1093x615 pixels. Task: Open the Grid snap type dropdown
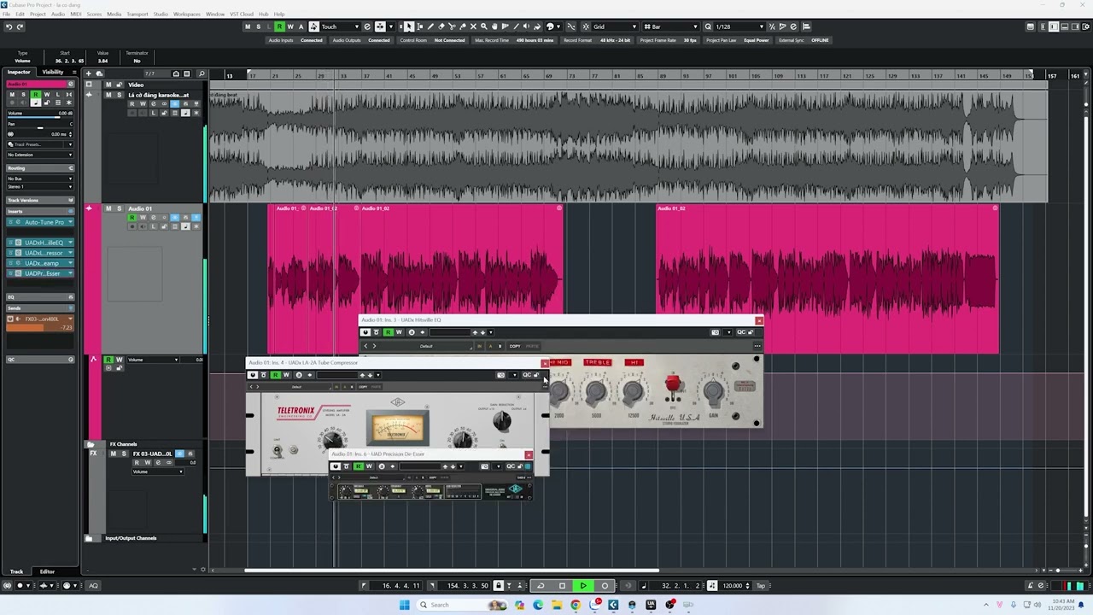pyautogui.click(x=615, y=26)
